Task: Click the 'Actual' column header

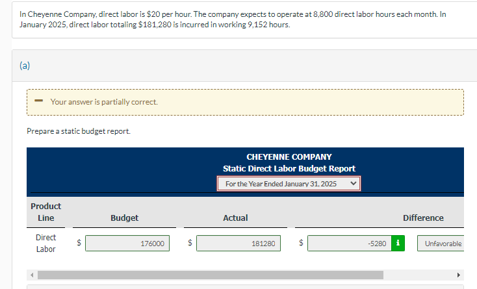Action: click(235, 218)
